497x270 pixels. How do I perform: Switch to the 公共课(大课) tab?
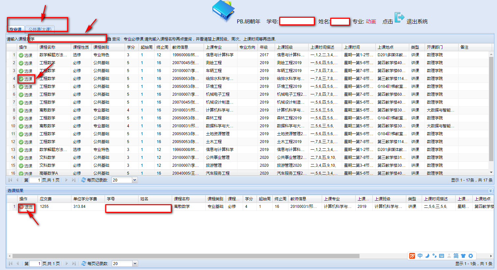click(x=40, y=30)
